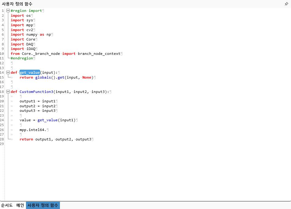Click the 사용자 정의 함수 panel title

point(17,4)
